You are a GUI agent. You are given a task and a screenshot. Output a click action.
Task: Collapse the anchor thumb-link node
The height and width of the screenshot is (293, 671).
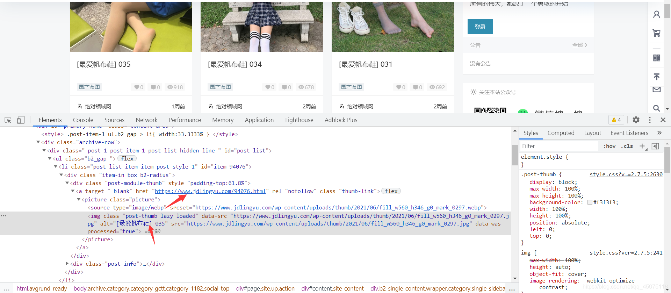pos(73,191)
